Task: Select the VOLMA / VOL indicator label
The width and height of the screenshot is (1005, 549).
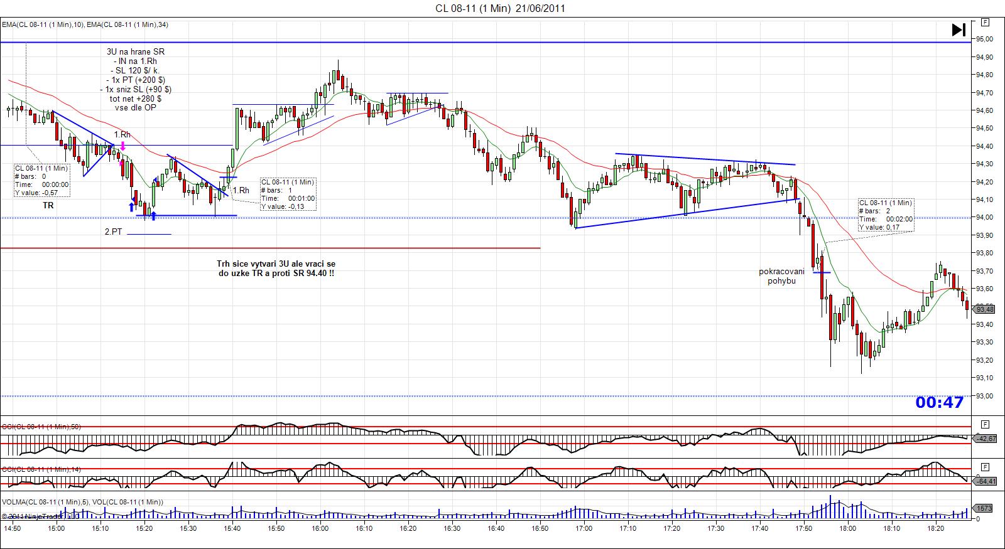Action: pos(83,502)
